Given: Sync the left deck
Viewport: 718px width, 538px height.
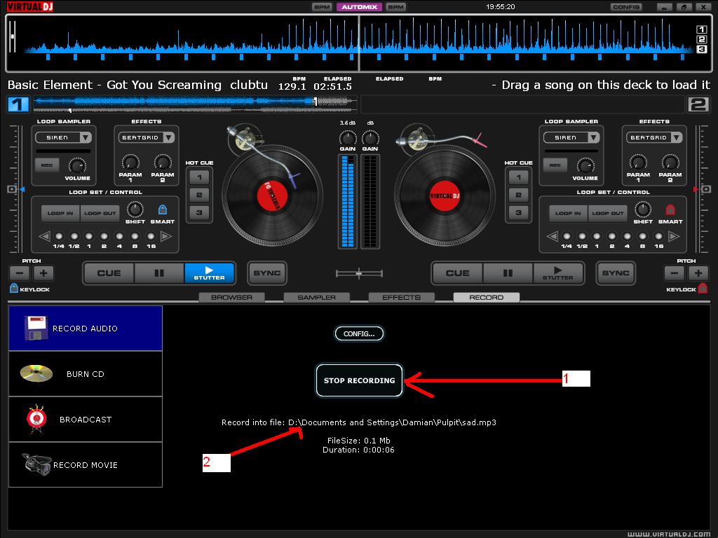Looking at the screenshot, I should [x=267, y=273].
